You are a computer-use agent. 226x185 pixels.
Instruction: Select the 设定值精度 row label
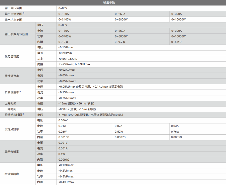click(12, 56)
